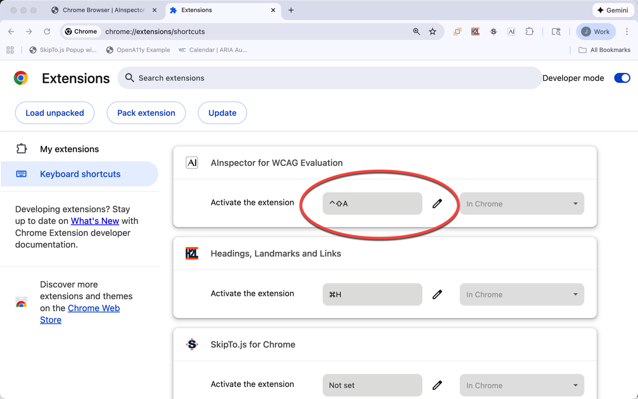This screenshot has width=638, height=399.
Task: Click the H2L extension toolbar icon
Action: (475, 31)
